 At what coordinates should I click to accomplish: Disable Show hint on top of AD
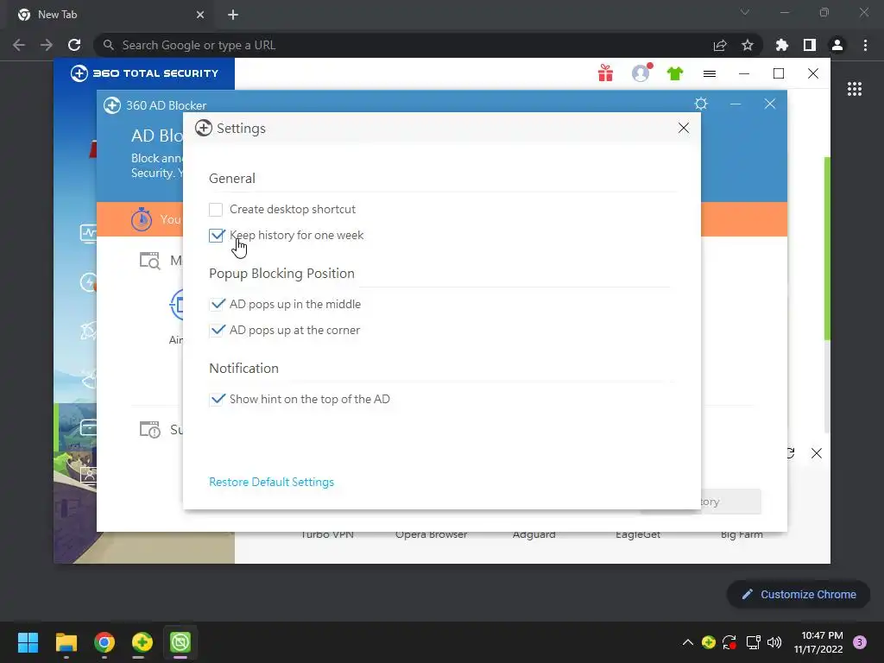[217, 399]
